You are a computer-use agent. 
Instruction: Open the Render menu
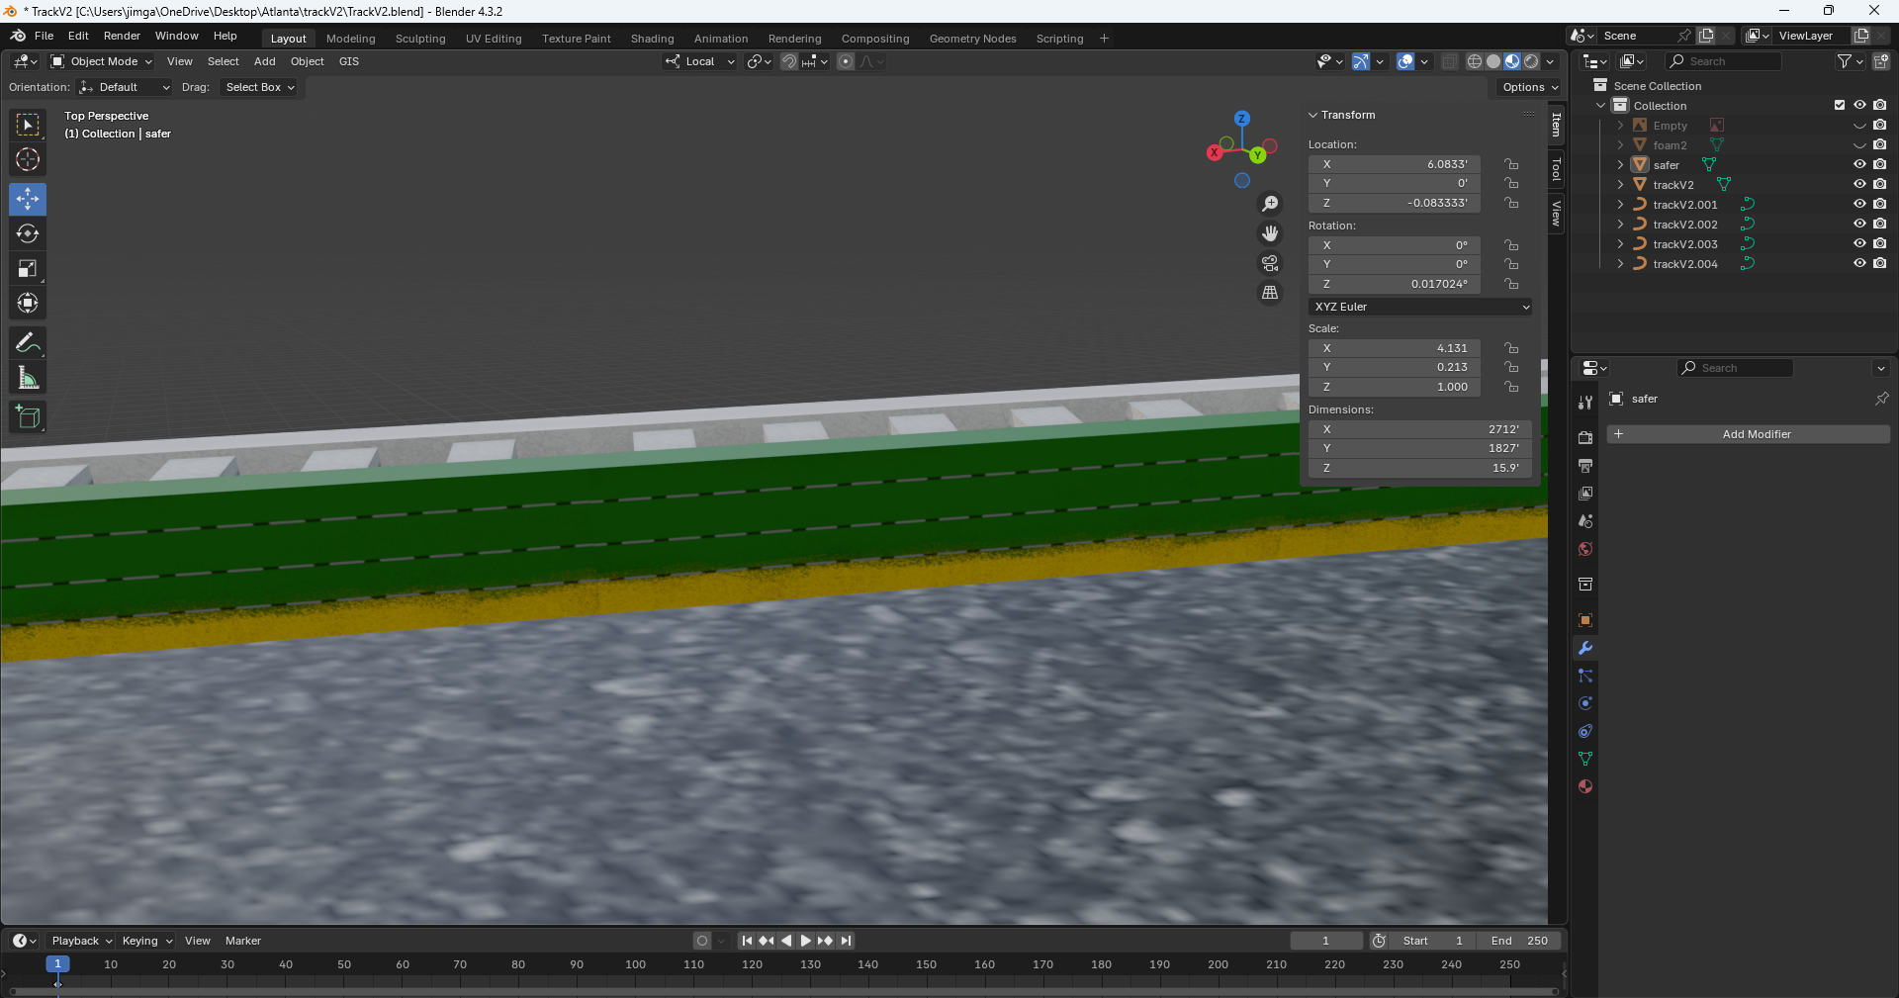pyautogui.click(x=122, y=36)
